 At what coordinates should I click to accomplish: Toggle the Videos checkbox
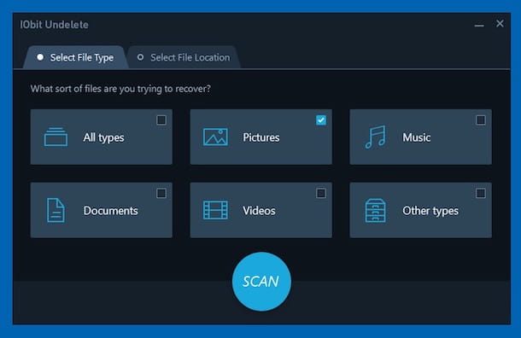(321, 193)
